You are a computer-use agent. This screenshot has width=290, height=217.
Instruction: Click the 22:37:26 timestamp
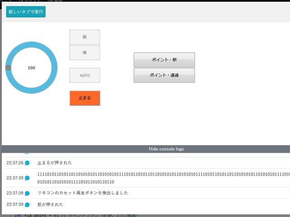coord(15,163)
